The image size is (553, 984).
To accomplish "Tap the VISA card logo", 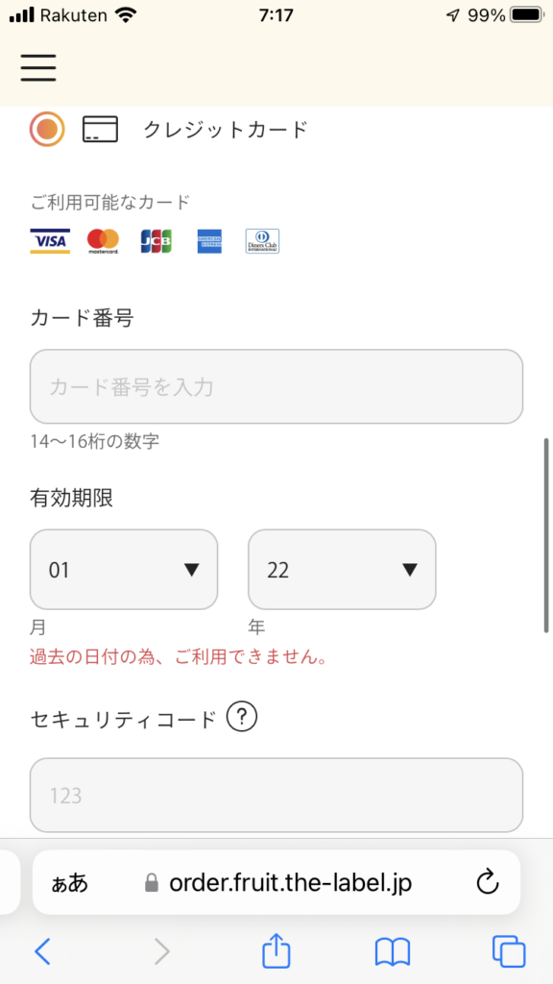I will coord(50,241).
